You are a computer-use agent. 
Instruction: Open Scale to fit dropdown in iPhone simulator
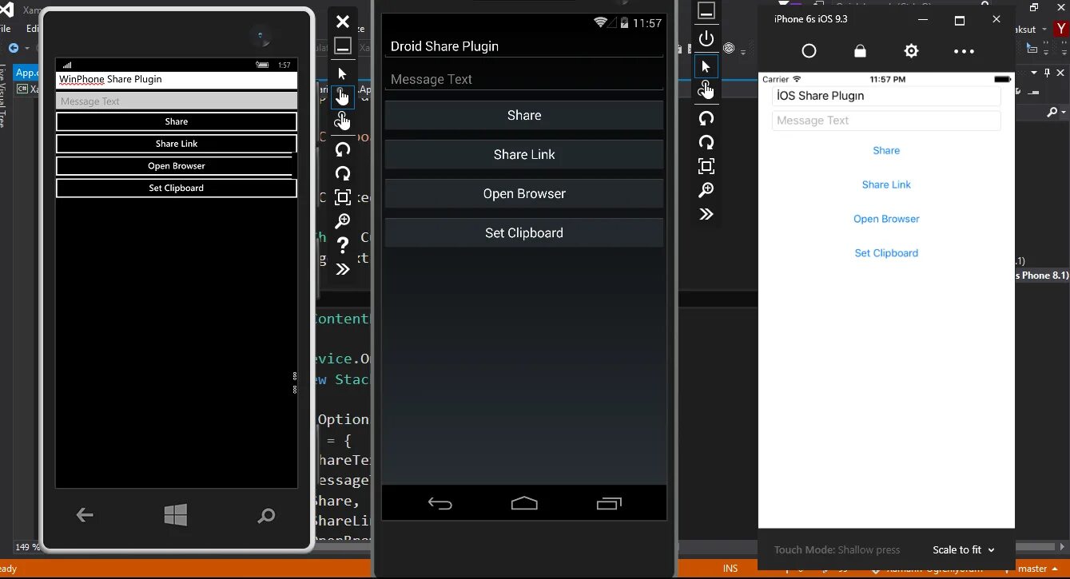click(x=963, y=549)
